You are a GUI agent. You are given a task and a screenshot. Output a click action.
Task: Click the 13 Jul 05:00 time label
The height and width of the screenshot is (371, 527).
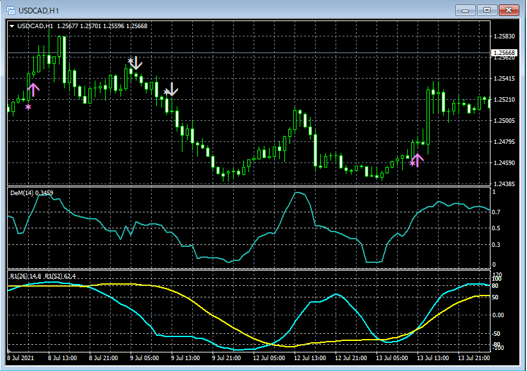pos(392,358)
